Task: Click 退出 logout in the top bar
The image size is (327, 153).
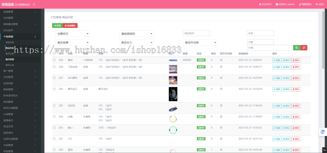Action: click(320, 4)
